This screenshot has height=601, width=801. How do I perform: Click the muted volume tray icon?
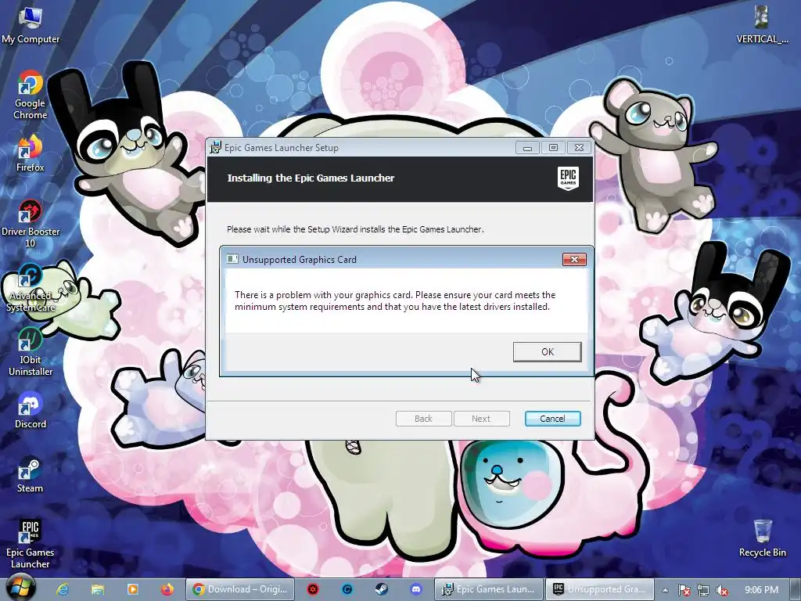tap(722, 590)
